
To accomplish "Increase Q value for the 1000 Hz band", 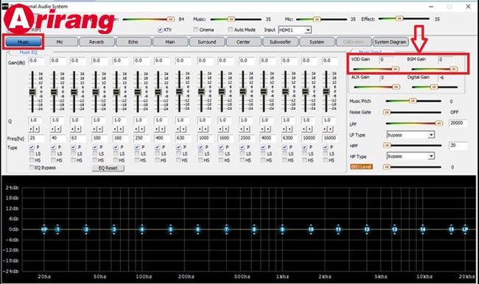I will [x=206, y=129].
